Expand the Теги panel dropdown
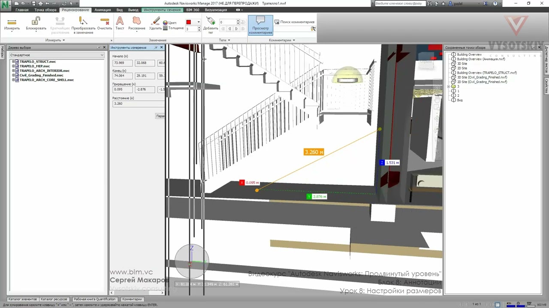The height and width of the screenshot is (308, 549). 224,40
